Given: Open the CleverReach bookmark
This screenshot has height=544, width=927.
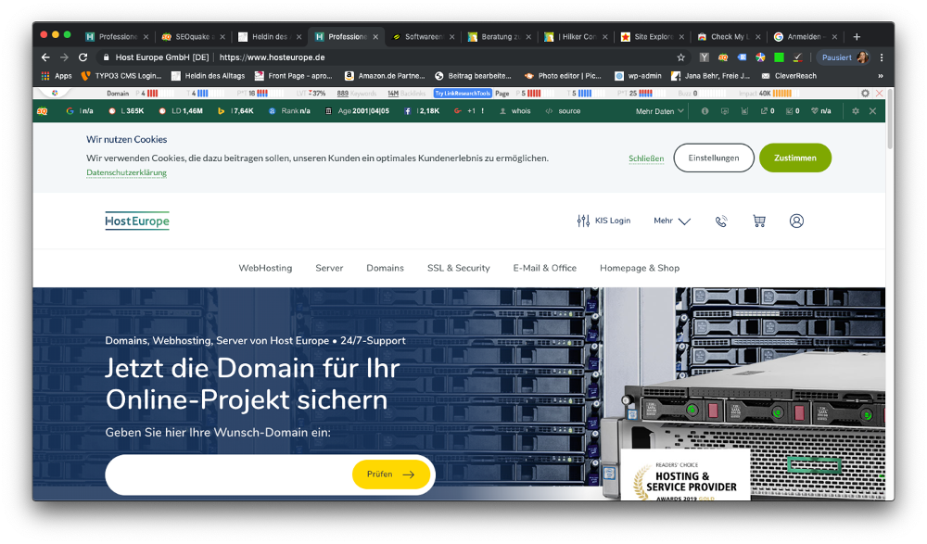Looking at the screenshot, I should [x=789, y=76].
